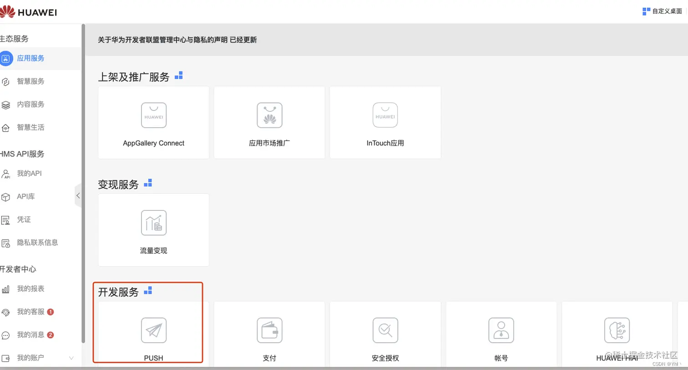Open the 流量变现 chart icon

click(154, 223)
